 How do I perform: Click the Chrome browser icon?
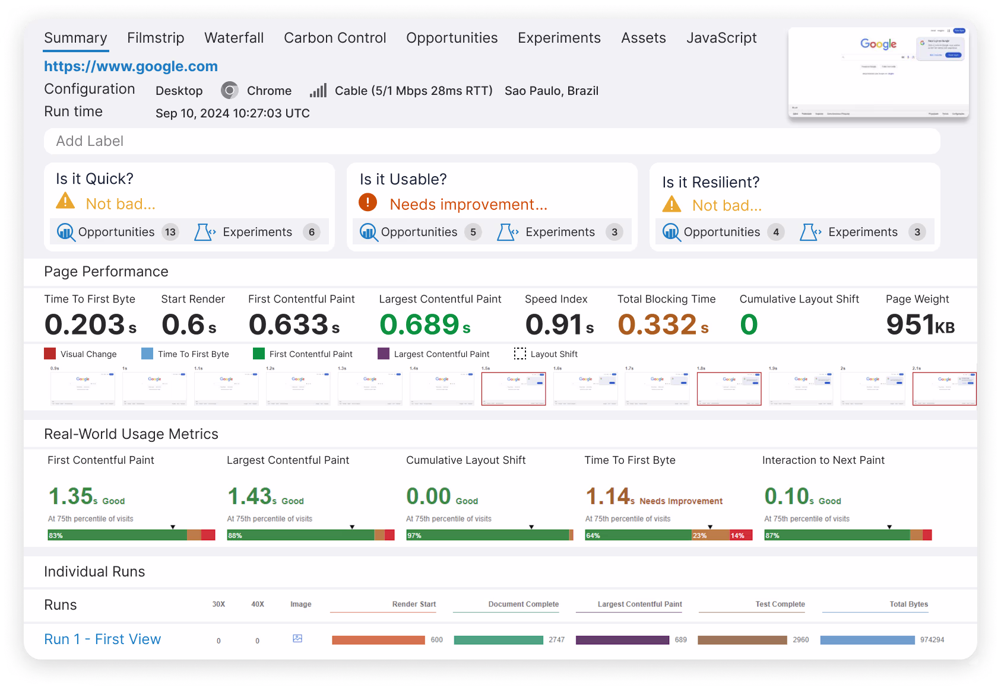tap(229, 91)
